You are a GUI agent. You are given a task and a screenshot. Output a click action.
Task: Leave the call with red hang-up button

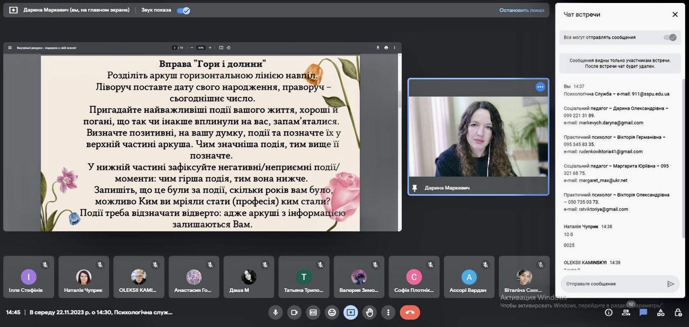pyautogui.click(x=410, y=312)
